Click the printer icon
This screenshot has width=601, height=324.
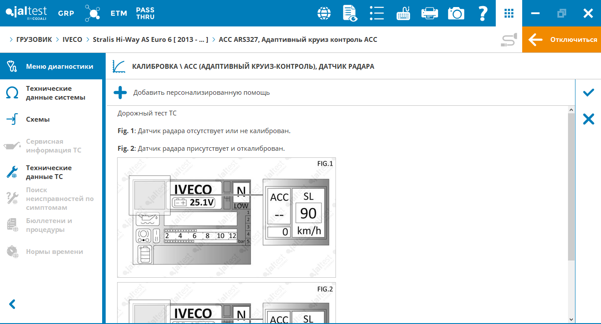coord(430,13)
